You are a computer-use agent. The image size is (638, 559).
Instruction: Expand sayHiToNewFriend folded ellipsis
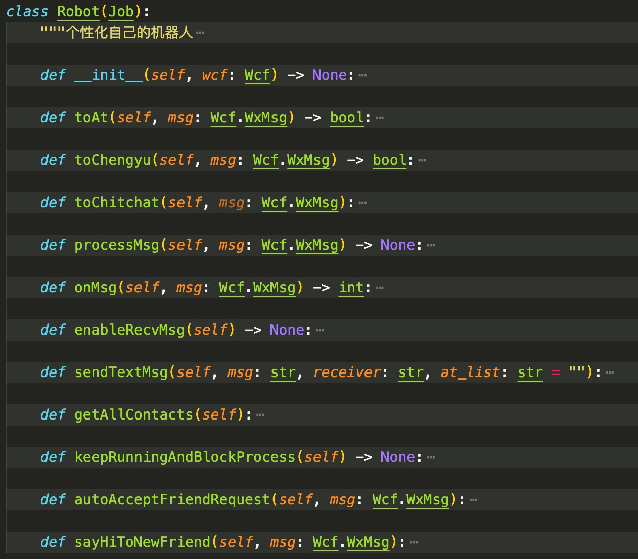[x=414, y=543]
